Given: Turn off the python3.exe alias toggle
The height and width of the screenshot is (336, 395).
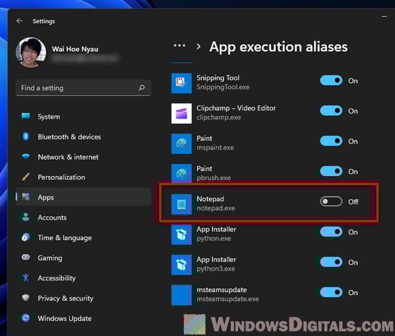Looking at the screenshot, I should (331, 262).
